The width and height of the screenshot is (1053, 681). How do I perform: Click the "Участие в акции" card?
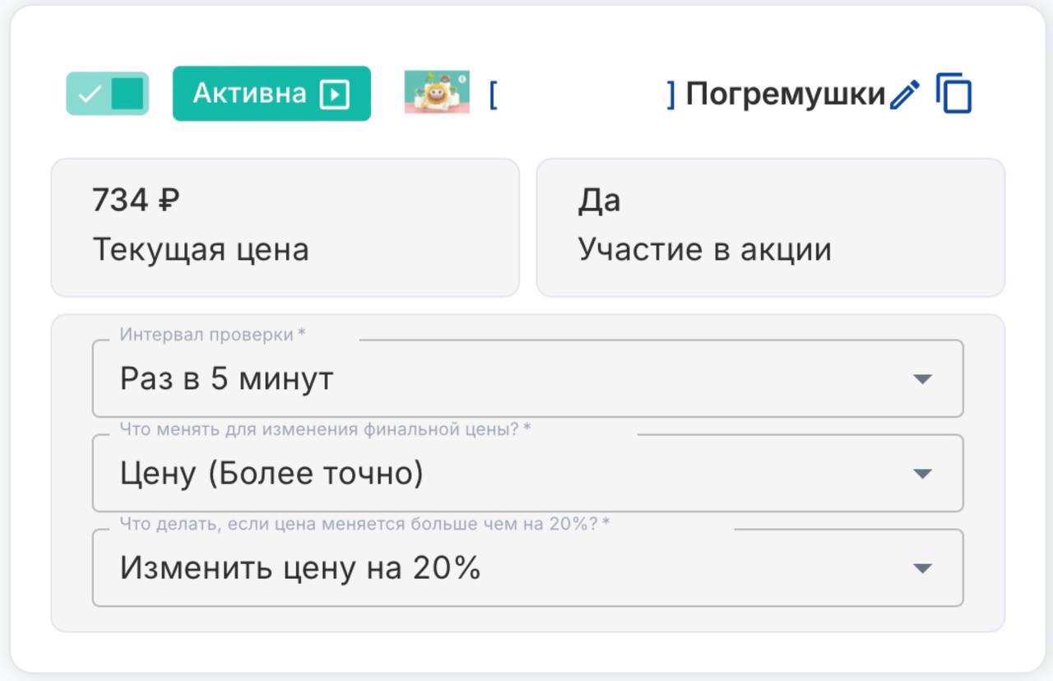(x=770, y=228)
